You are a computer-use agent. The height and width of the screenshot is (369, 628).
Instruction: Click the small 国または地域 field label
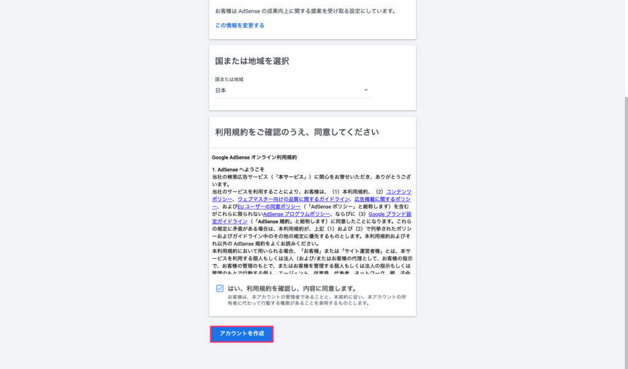pyautogui.click(x=229, y=79)
